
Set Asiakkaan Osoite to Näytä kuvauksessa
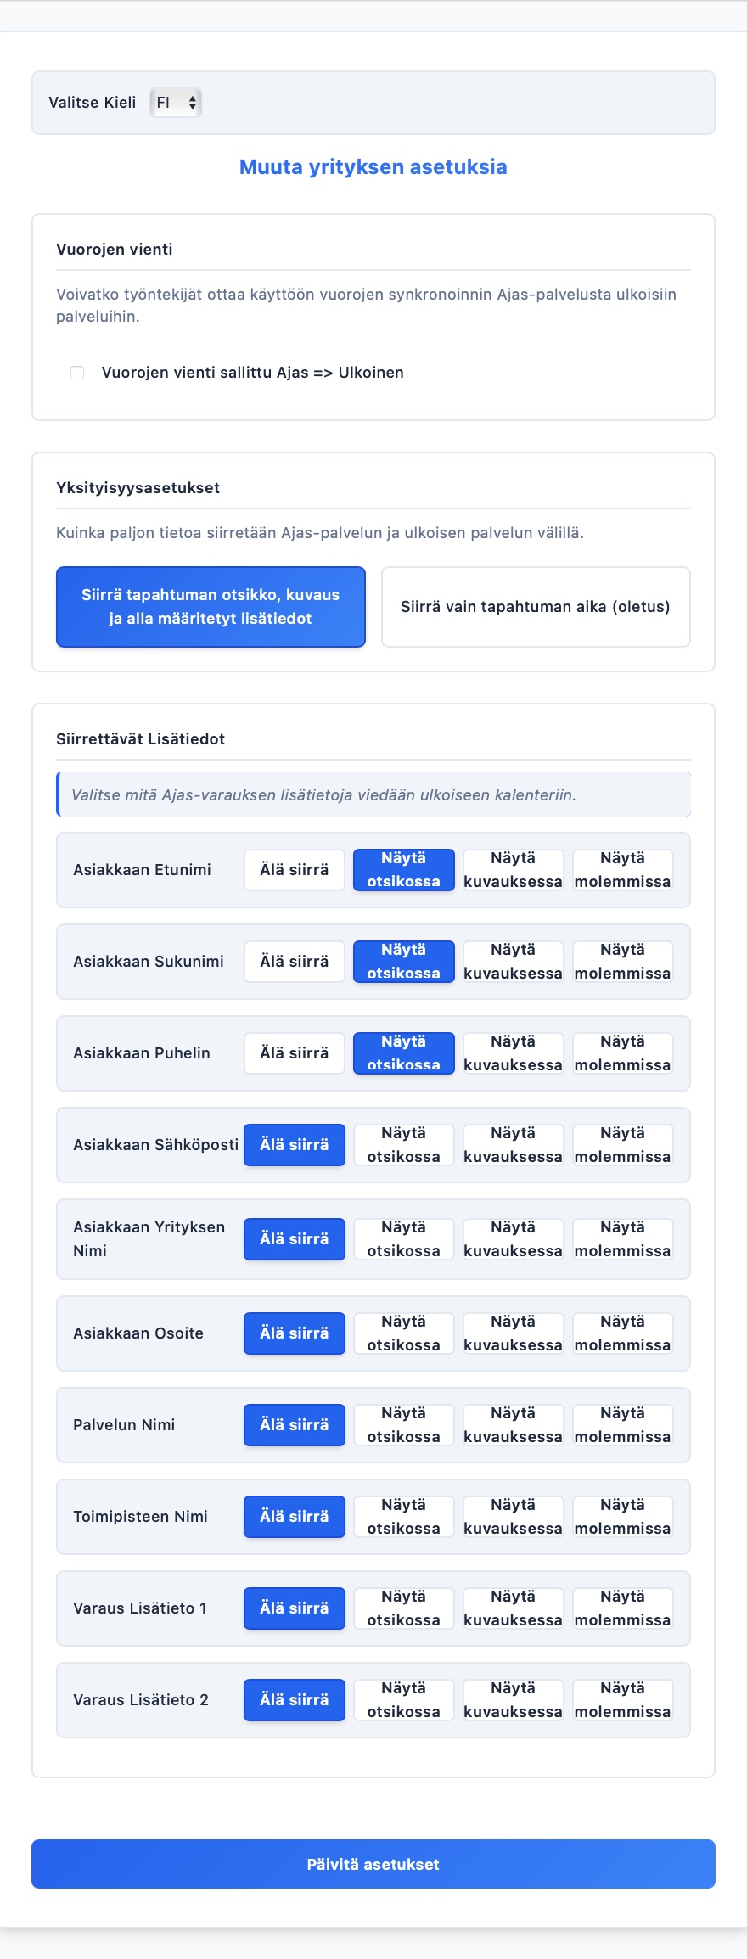click(x=513, y=1333)
